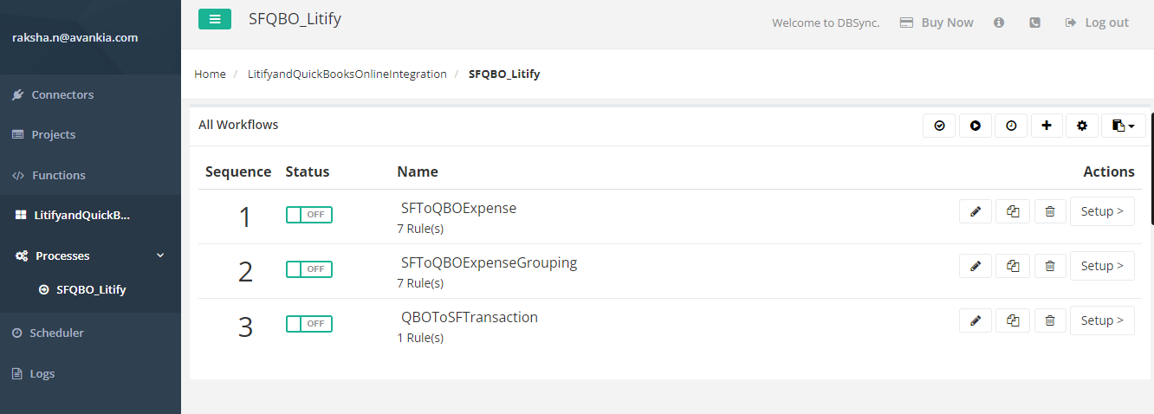Click the Home breadcrumb link
1154x414 pixels.
click(210, 74)
